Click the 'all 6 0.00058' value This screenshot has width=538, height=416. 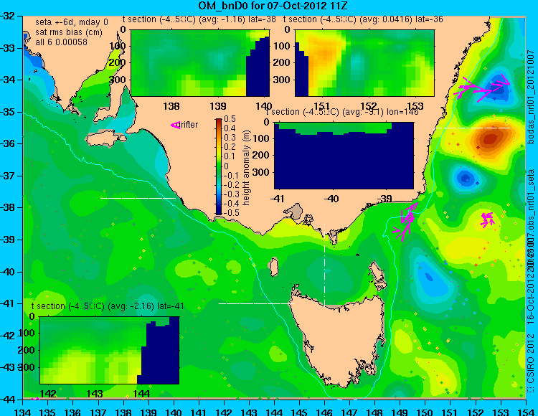click(x=61, y=42)
